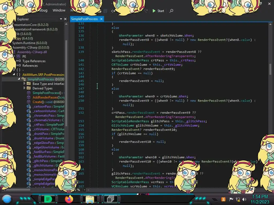Click the AfterRenderingTransparents link on line 139
Image resolution: width=274 pixels, height=205 pixels.
point(169,56)
